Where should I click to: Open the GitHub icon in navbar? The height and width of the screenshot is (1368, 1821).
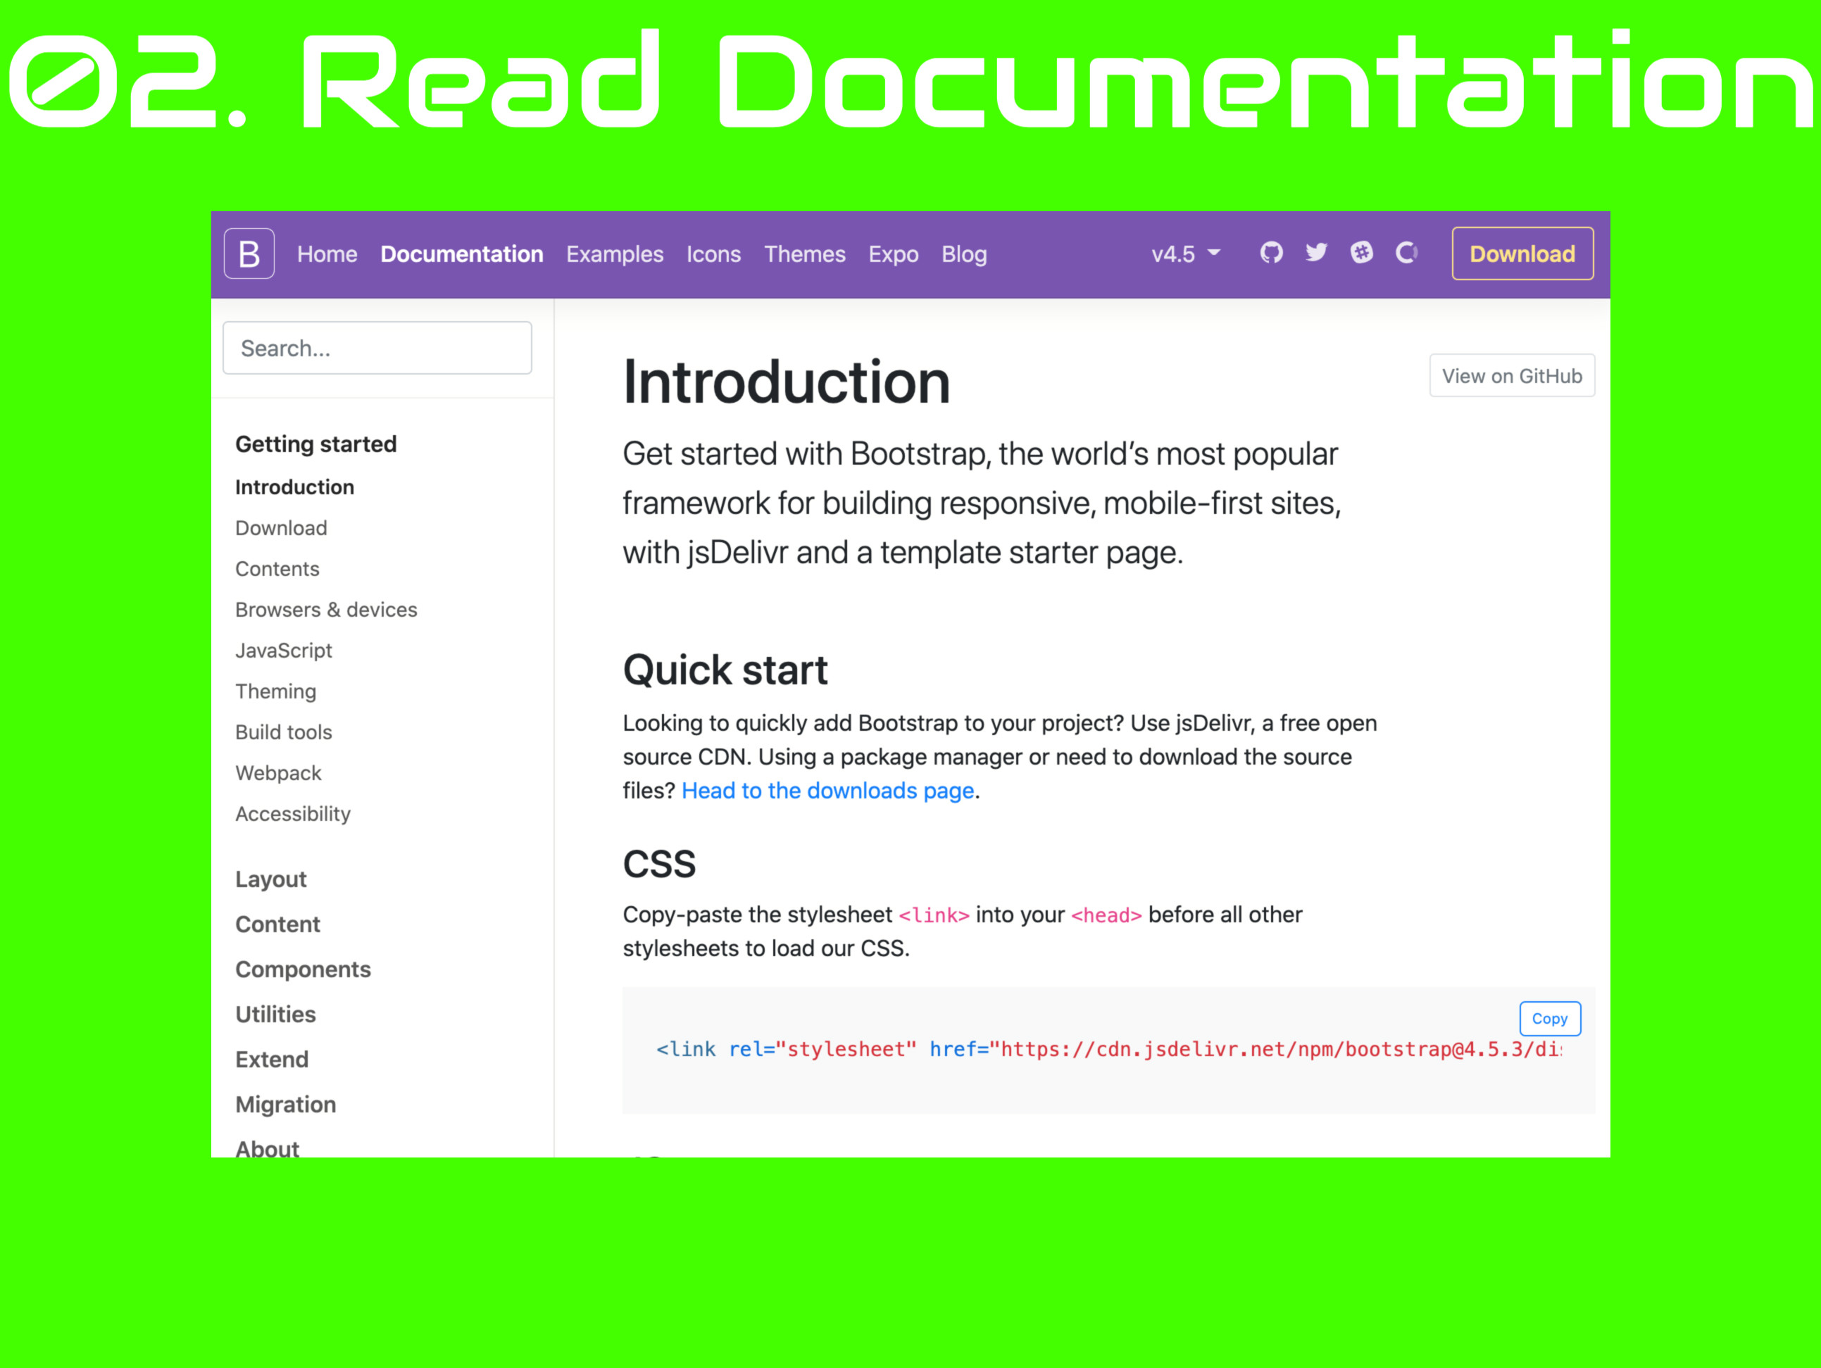pyautogui.click(x=1271, y=253)
